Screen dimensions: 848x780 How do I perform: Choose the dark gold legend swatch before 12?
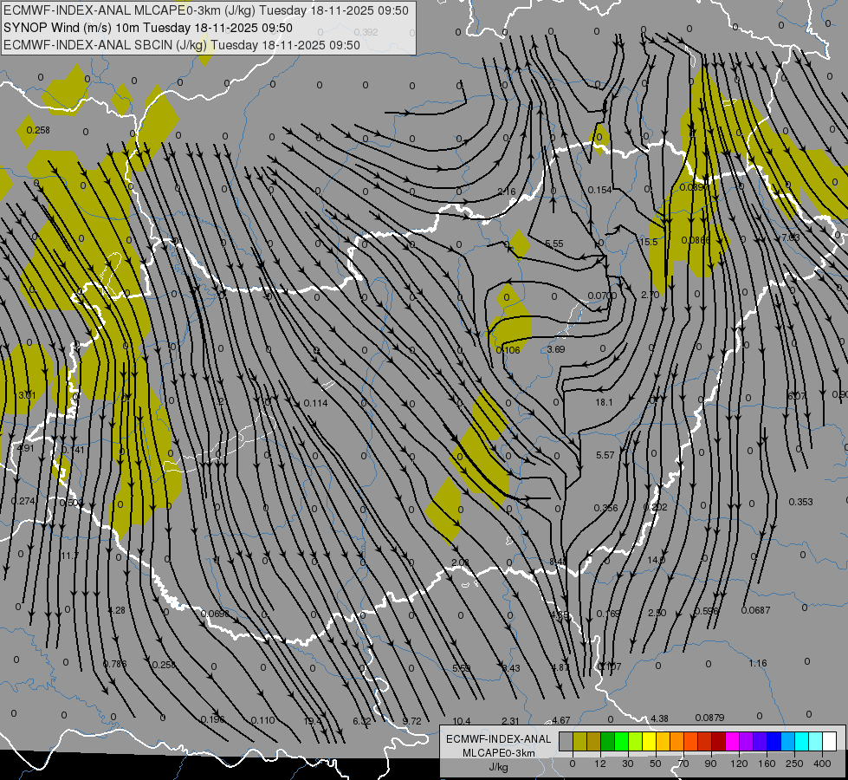point(594,741)
